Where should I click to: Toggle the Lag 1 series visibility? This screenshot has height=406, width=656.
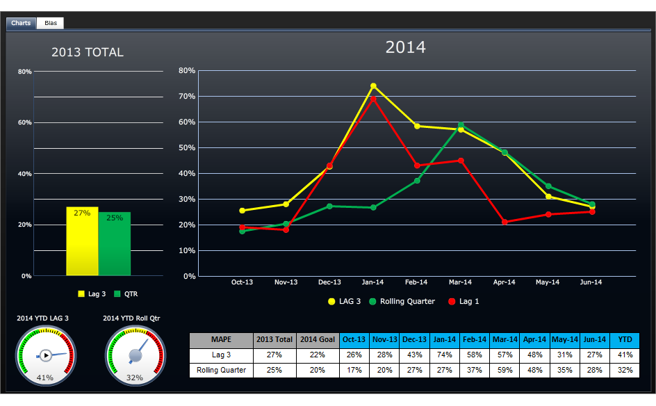coord(464,301)
